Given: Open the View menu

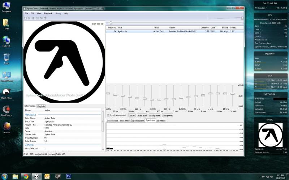Looking at the screenshot, I should click(x=39, y=13).
